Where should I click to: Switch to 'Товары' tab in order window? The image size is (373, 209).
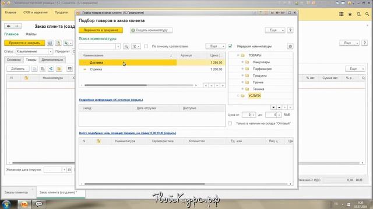[x=31, y=60]
